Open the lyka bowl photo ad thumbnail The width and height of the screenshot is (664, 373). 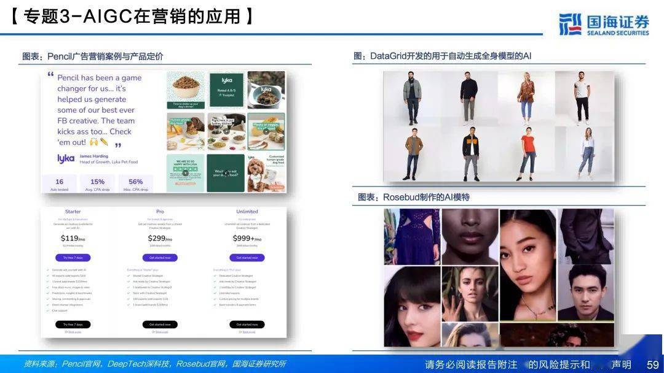pos(266,90)
